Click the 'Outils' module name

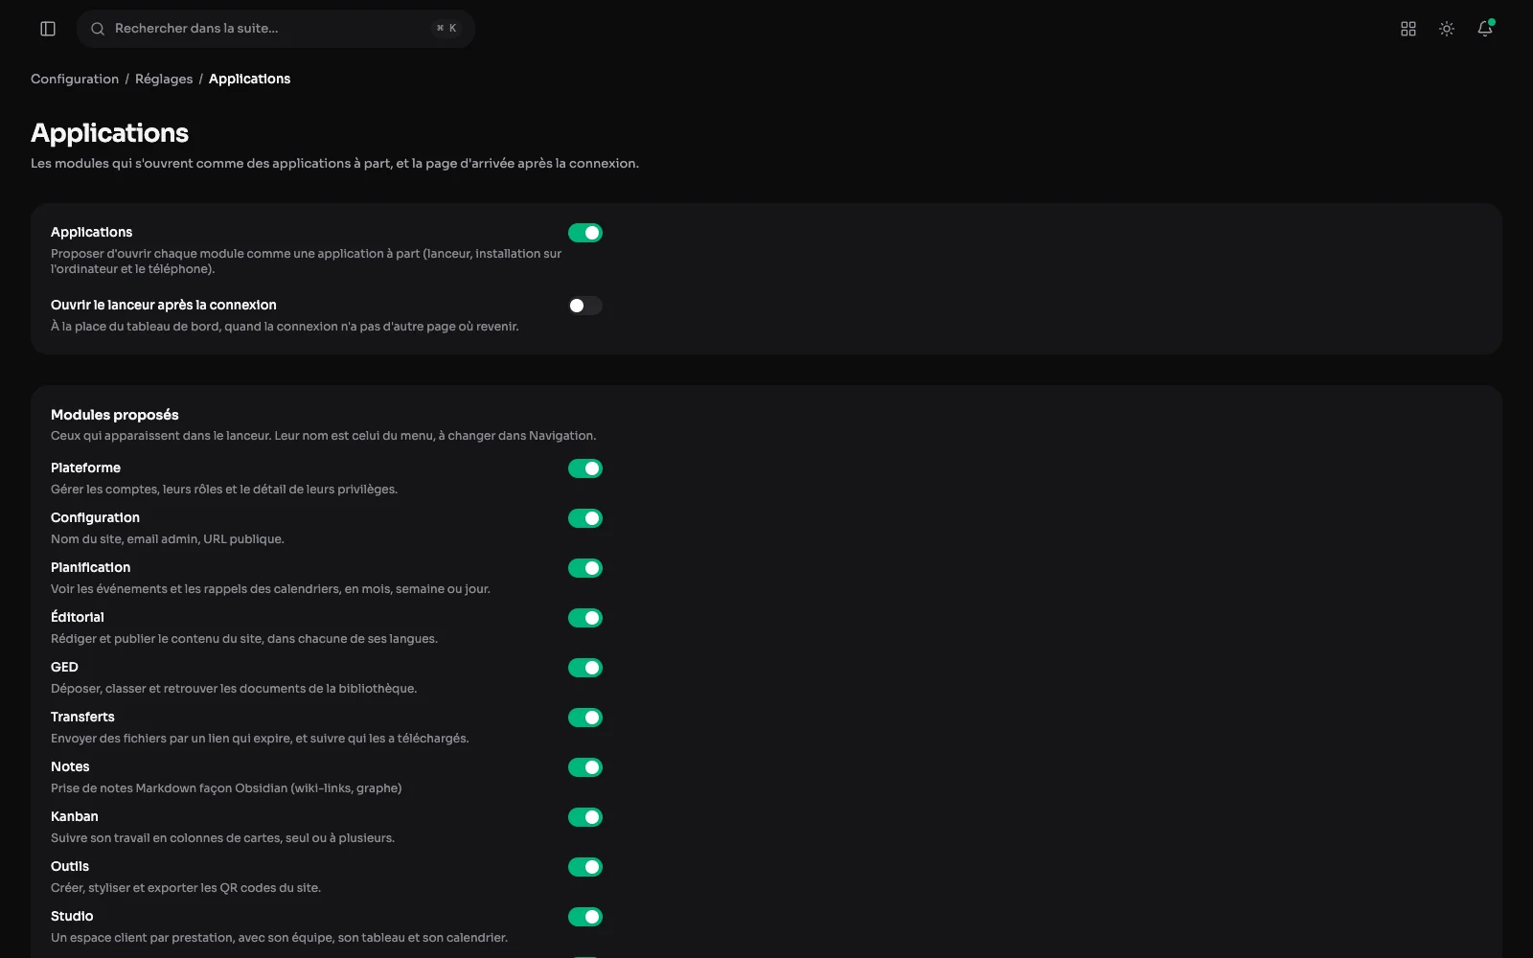click(x=70, y=866)
